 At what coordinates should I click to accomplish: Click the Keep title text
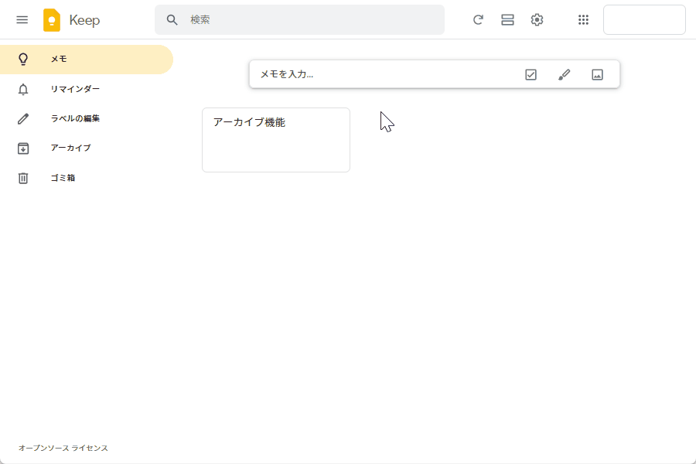point(84,20)
